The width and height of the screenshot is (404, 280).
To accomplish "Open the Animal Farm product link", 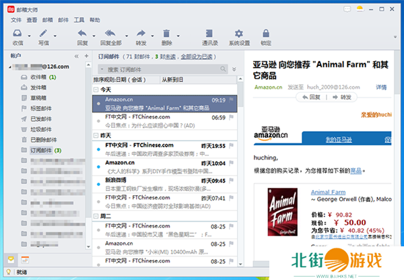I will 327,190.
